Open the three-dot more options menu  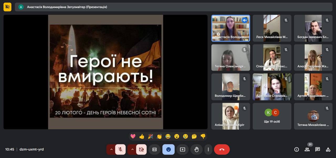(208, 149)
